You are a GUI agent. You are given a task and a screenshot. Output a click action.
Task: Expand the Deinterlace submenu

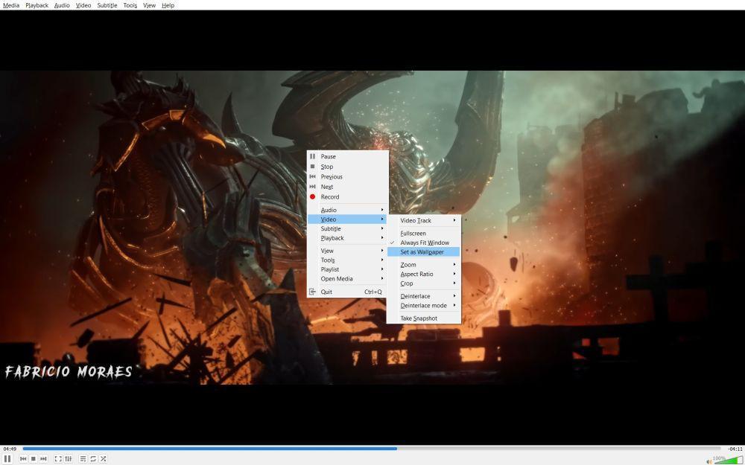424,296
